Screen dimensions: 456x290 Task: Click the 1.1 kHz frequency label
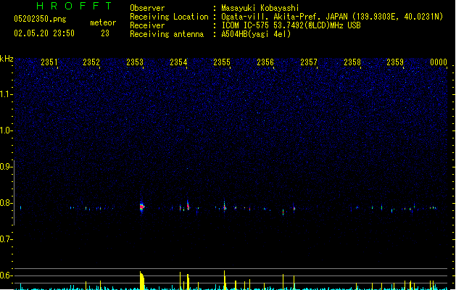pyautogui.click(x=6, y=94)
